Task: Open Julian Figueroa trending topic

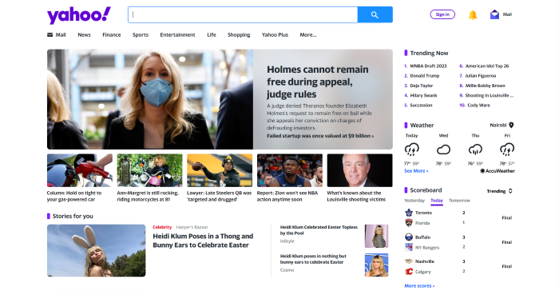Action: point(480,76)
